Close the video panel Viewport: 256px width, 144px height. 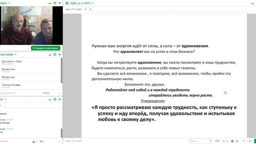point(60,3)
